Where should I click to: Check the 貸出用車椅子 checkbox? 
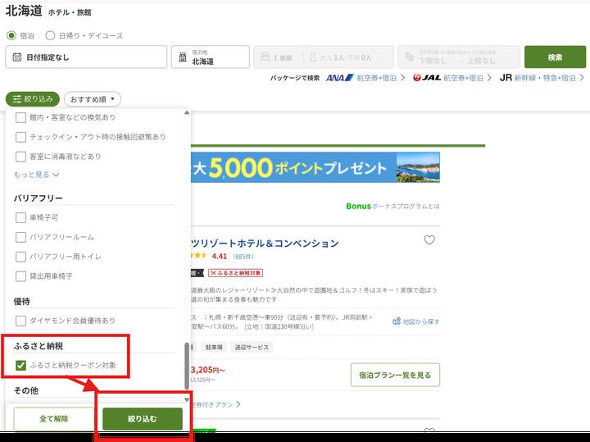tap(20, 276)
